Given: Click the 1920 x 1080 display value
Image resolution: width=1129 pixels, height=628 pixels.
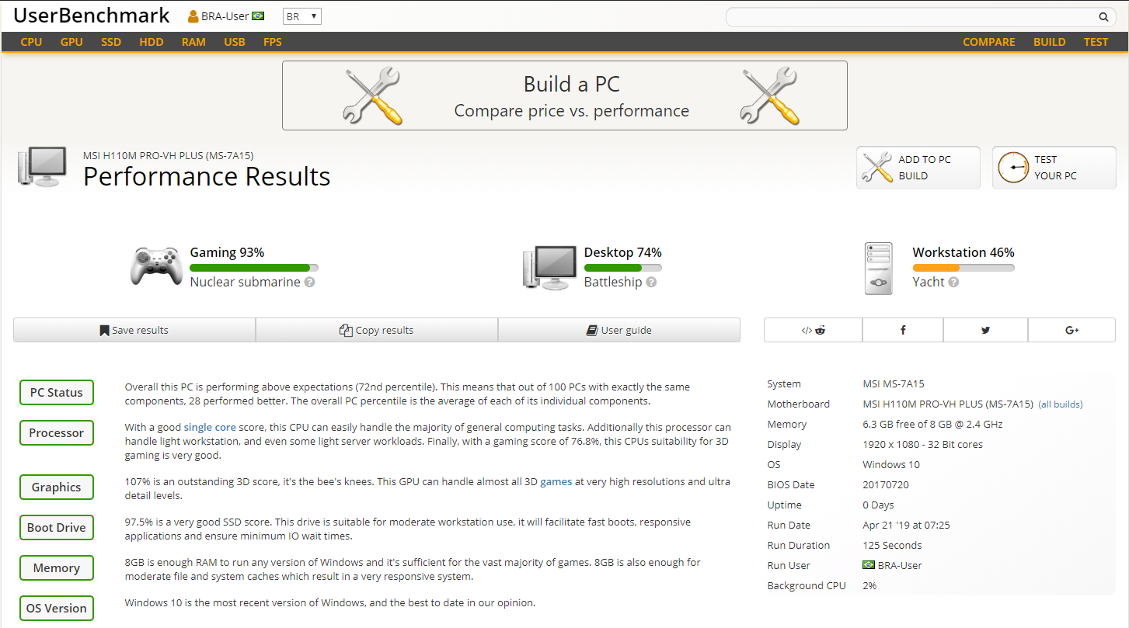Looking at the screenshot, I should tap(923, 445).
